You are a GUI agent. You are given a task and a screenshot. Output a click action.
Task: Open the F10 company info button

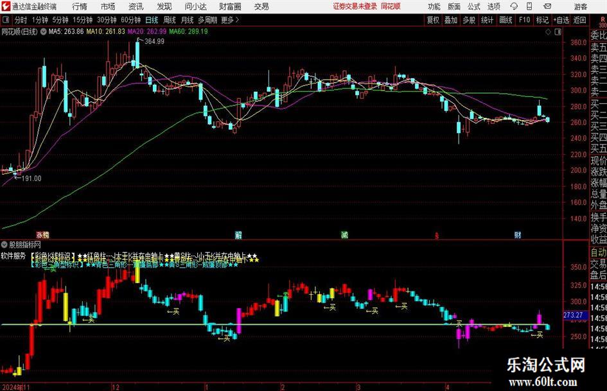point(524,20)
